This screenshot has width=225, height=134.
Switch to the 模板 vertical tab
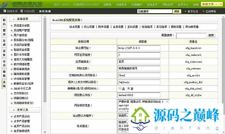click(x=4, y=74)
